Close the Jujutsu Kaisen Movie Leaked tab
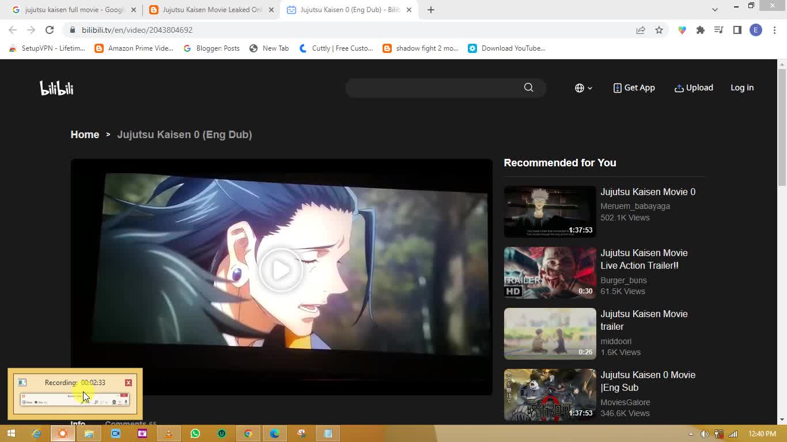787x442 pixels. click(271, 10)
